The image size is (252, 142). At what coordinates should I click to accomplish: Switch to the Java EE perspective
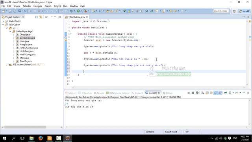(244, 11)
